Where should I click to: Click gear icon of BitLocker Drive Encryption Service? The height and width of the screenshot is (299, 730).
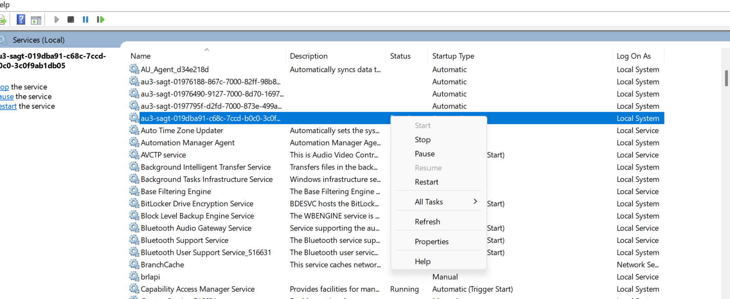coord(134,203)
